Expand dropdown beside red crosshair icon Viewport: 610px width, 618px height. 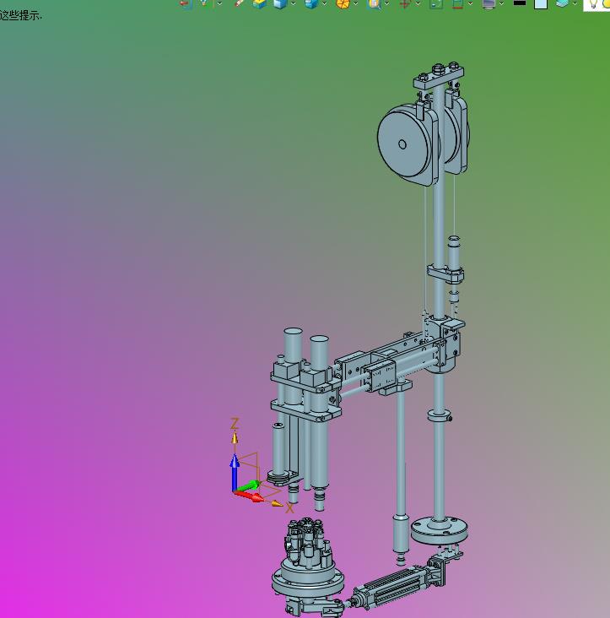pos(418,3)
